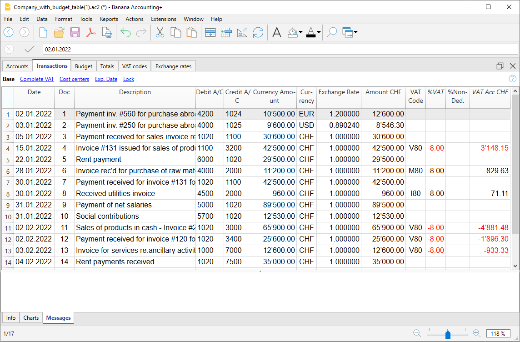Click the M80 VAT code cell
This screenshot has height=342, width=520.
[415, 171]
